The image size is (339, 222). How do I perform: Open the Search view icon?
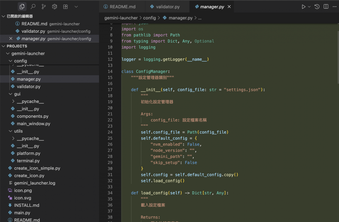[33, 7]
